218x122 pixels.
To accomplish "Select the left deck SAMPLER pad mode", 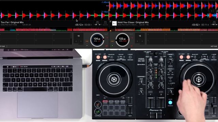I will click(123, 102).
